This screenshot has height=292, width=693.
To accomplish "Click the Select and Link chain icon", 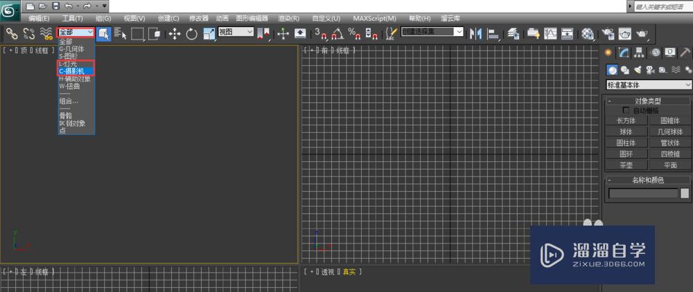I will click(11, 33).
